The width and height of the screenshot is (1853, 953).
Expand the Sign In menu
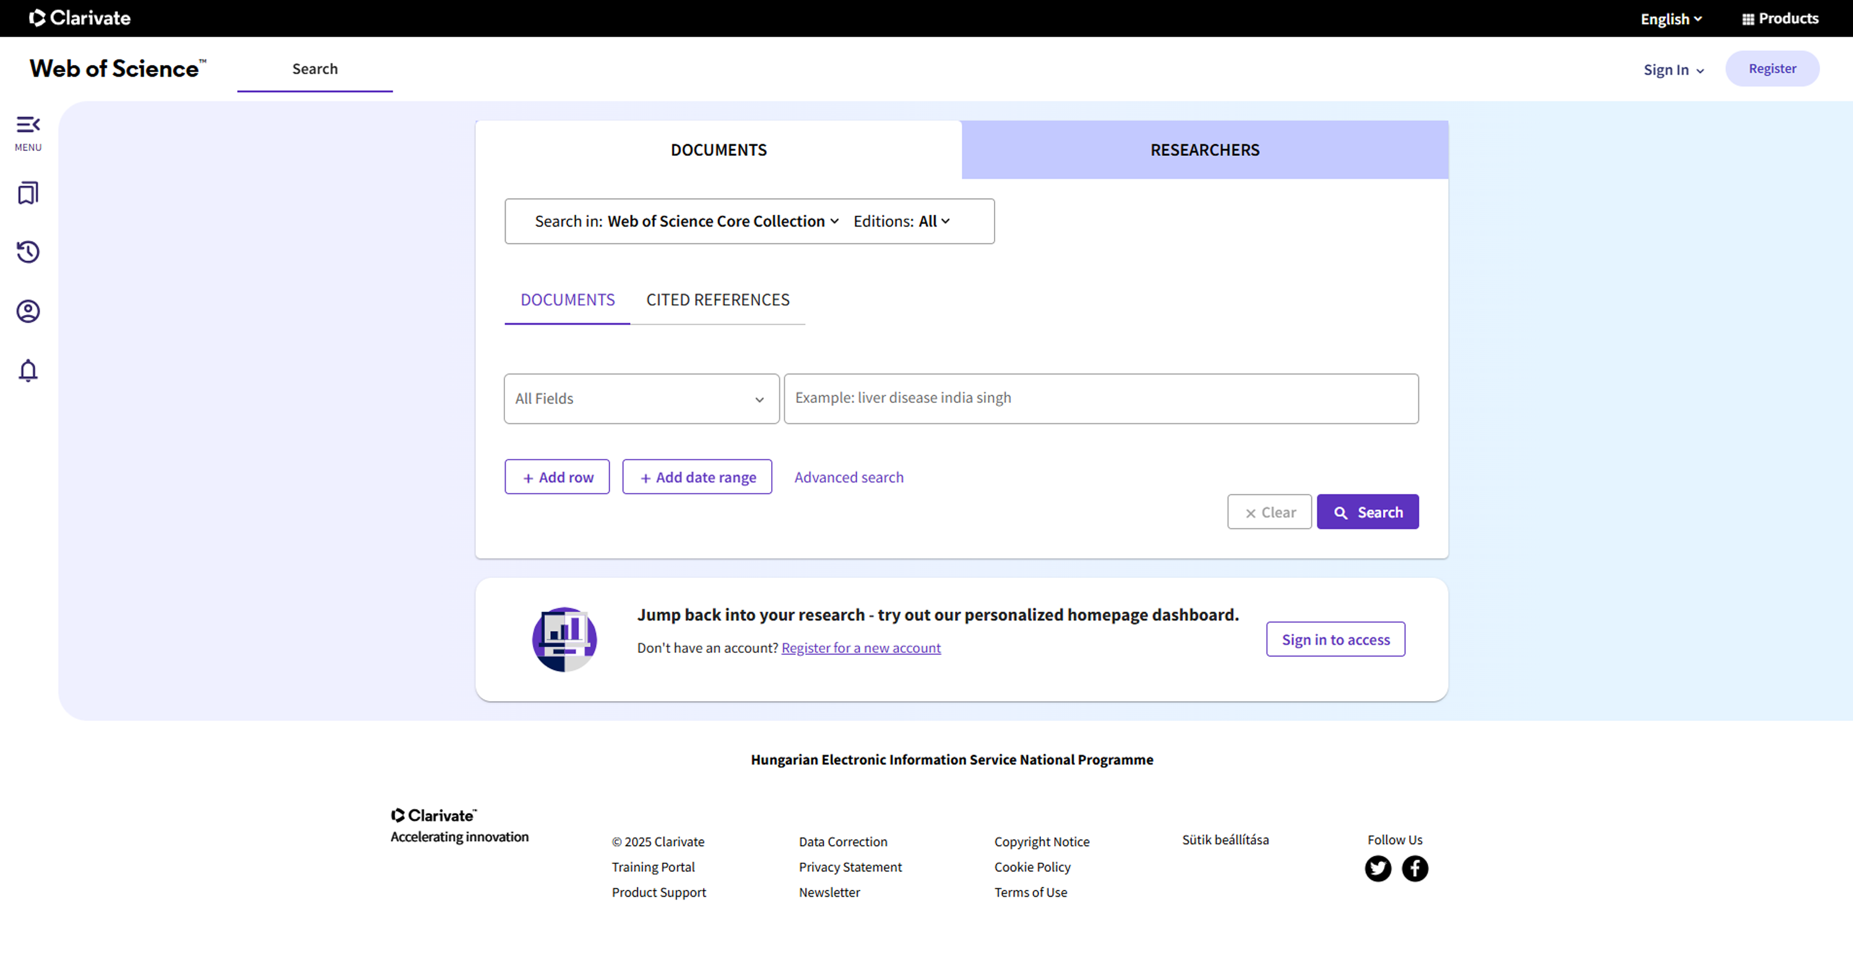tap(1673, 69)
